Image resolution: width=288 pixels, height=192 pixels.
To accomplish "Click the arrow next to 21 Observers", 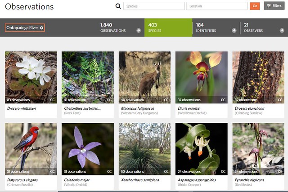I will coord(282,31).
